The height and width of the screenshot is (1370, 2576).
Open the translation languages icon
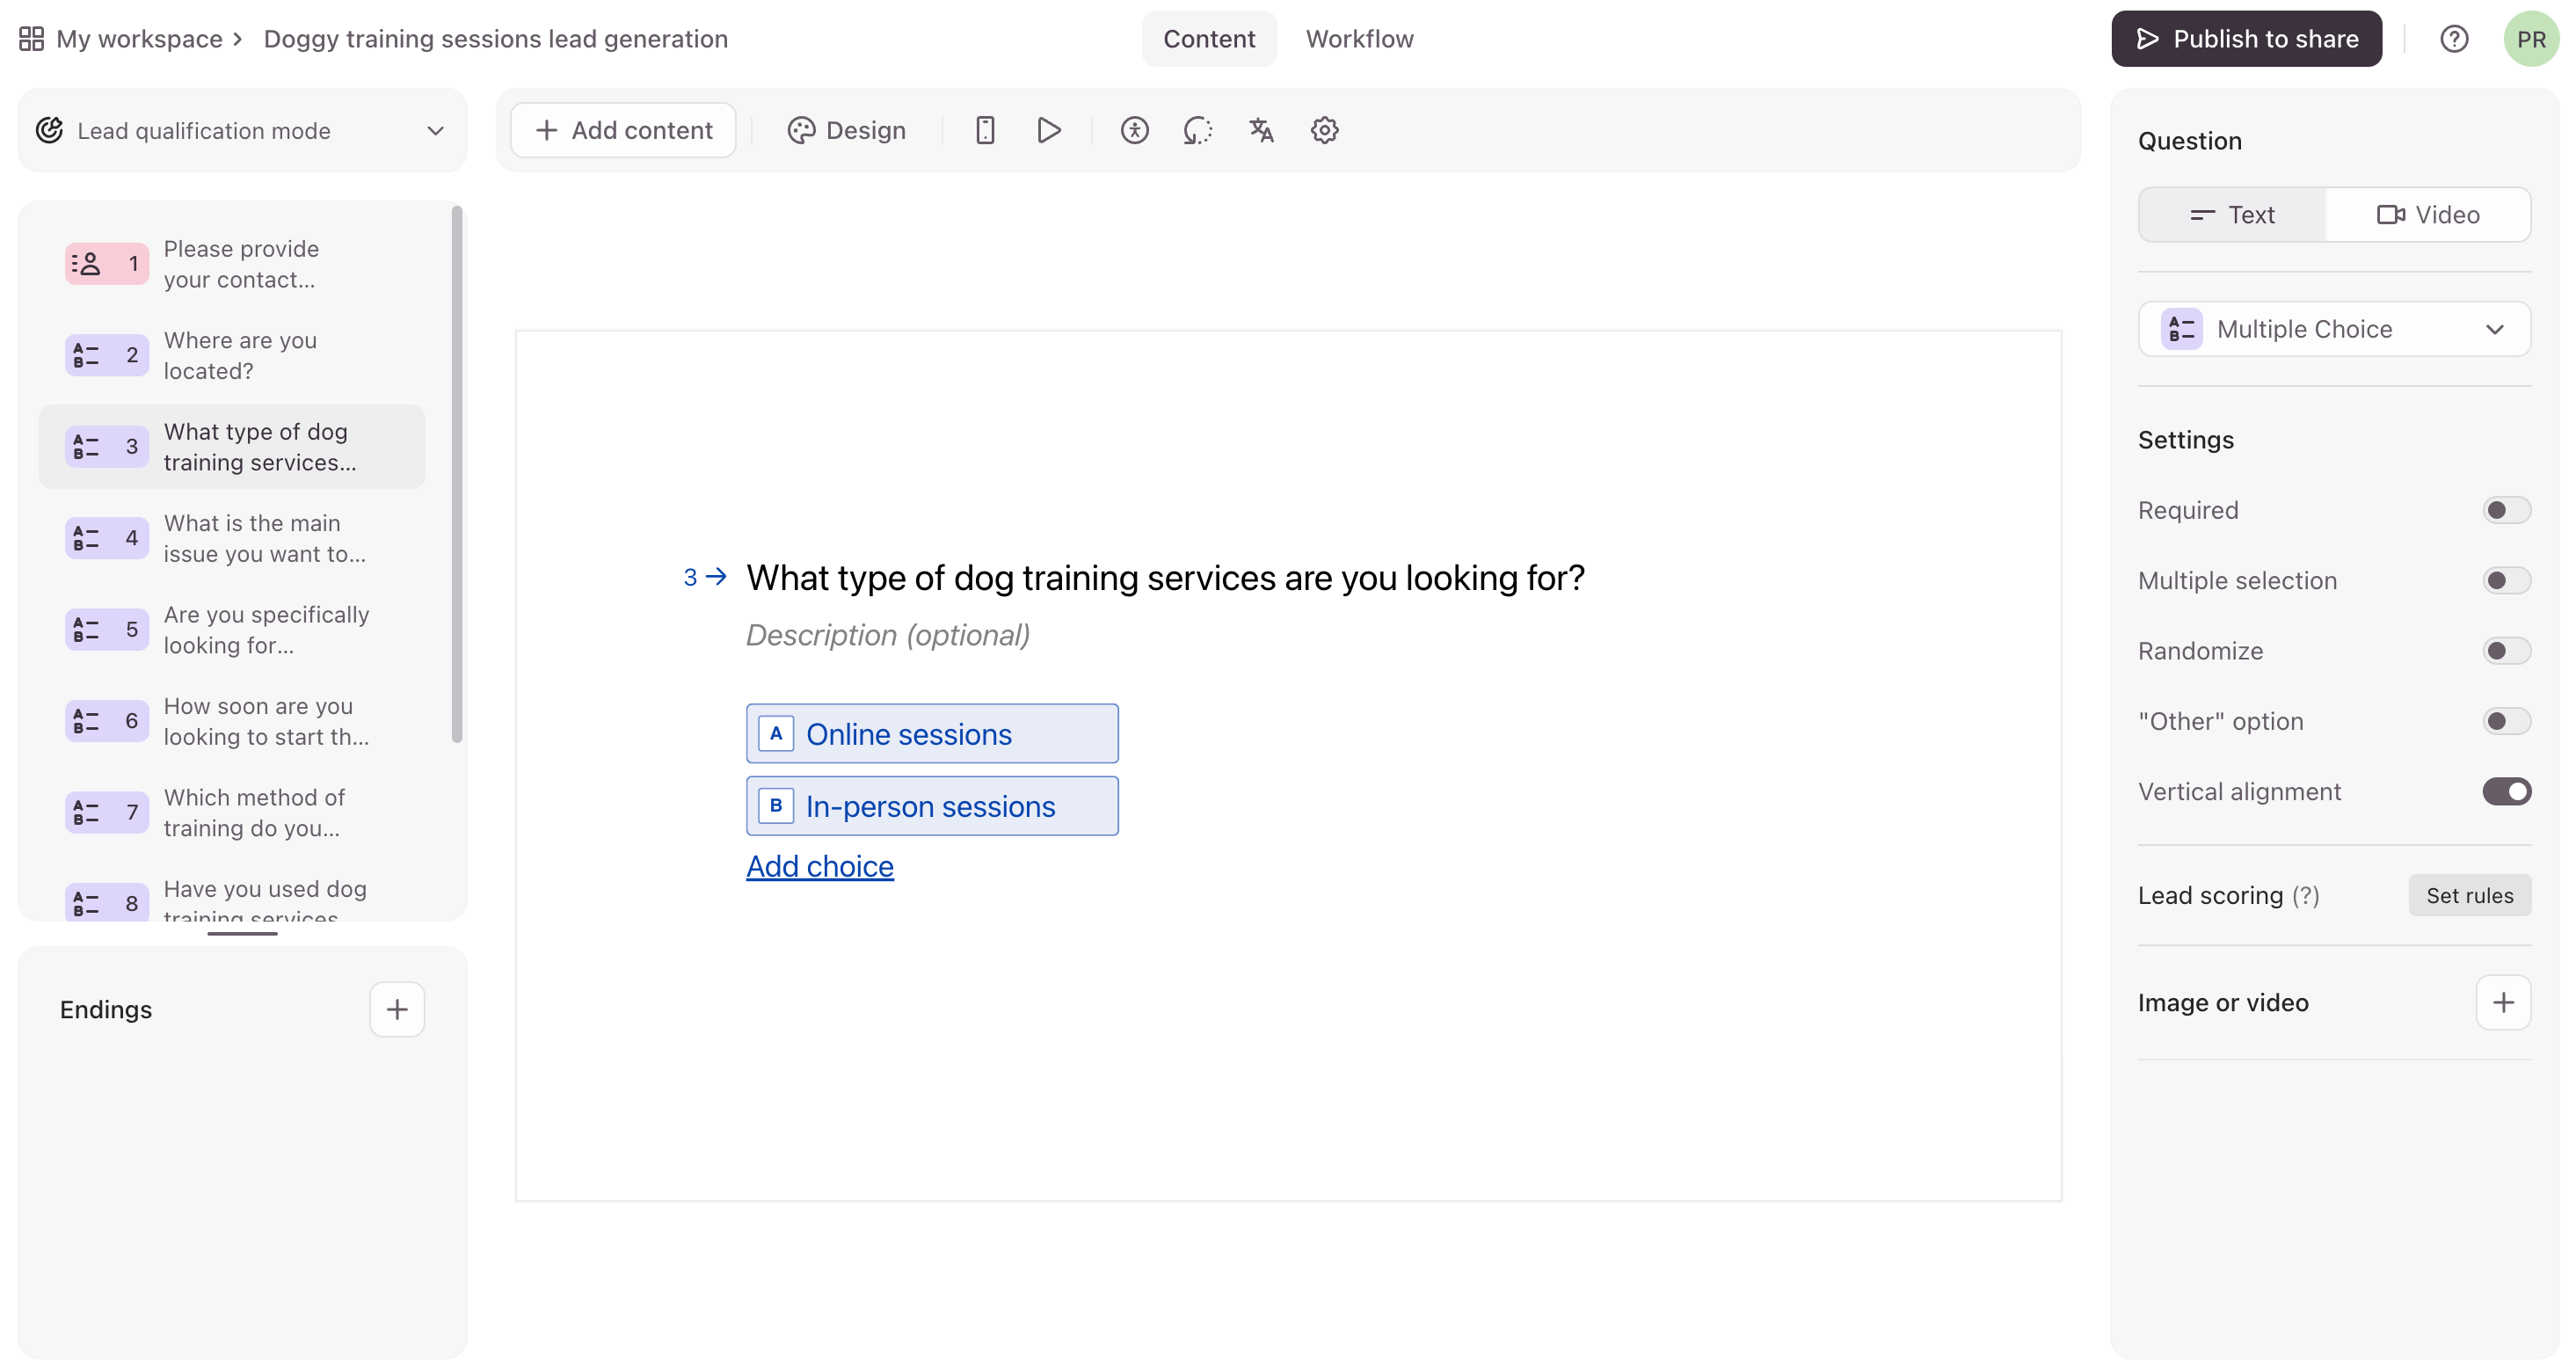pyautogui.click(x=1261, y=130)
